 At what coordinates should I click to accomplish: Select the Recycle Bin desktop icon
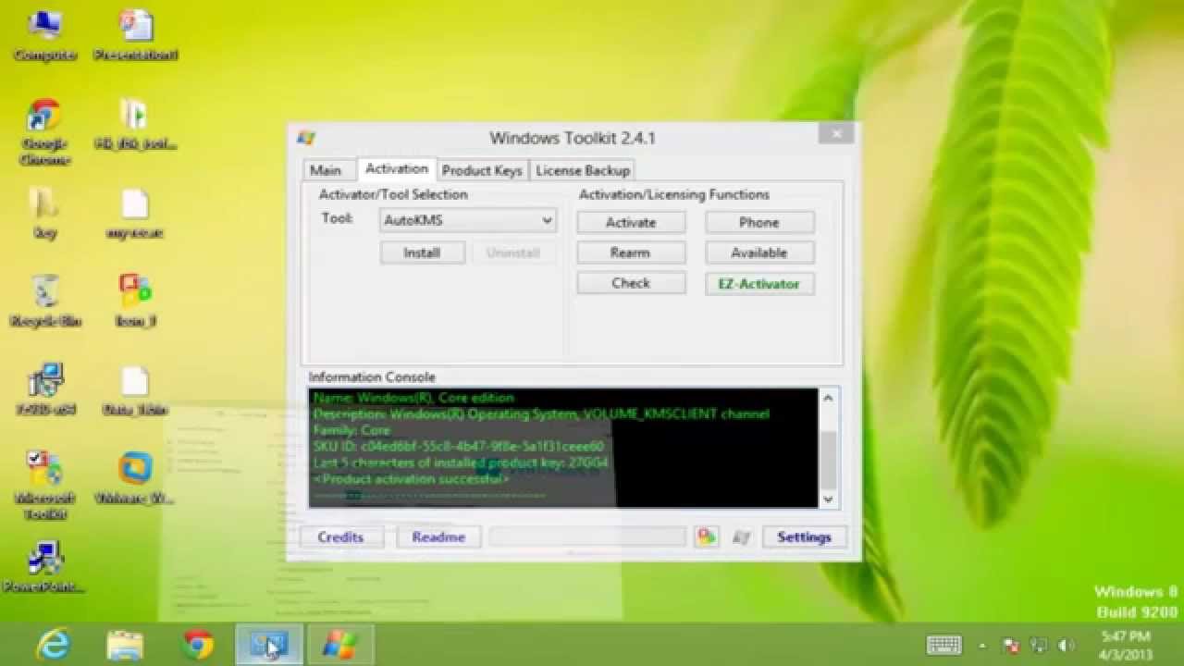[x=44, y=301]
